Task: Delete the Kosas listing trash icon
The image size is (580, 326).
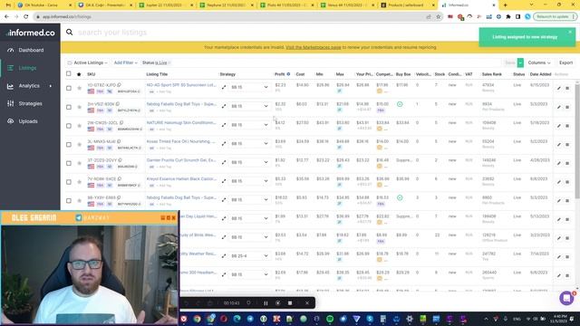Action: [x=567, y=145]
